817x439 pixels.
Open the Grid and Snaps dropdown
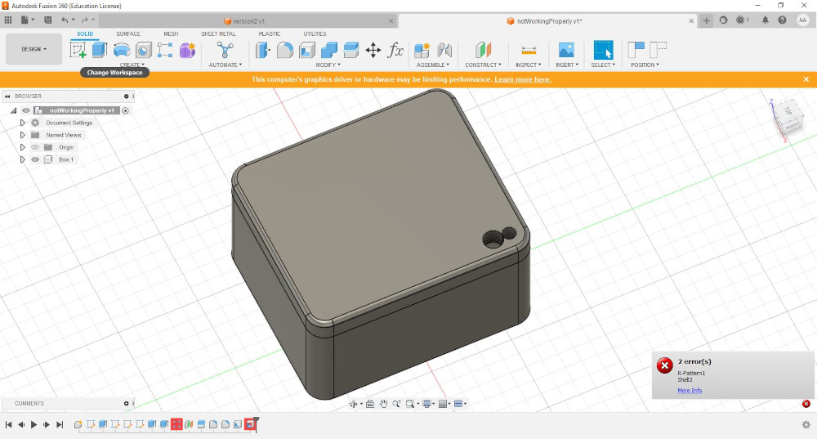coord(444,404)
